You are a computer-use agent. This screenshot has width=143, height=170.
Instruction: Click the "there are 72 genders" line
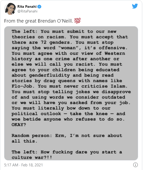[x=63, y=42]
